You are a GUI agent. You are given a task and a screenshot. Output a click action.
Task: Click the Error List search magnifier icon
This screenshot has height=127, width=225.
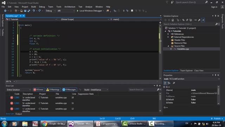[158, 90]
